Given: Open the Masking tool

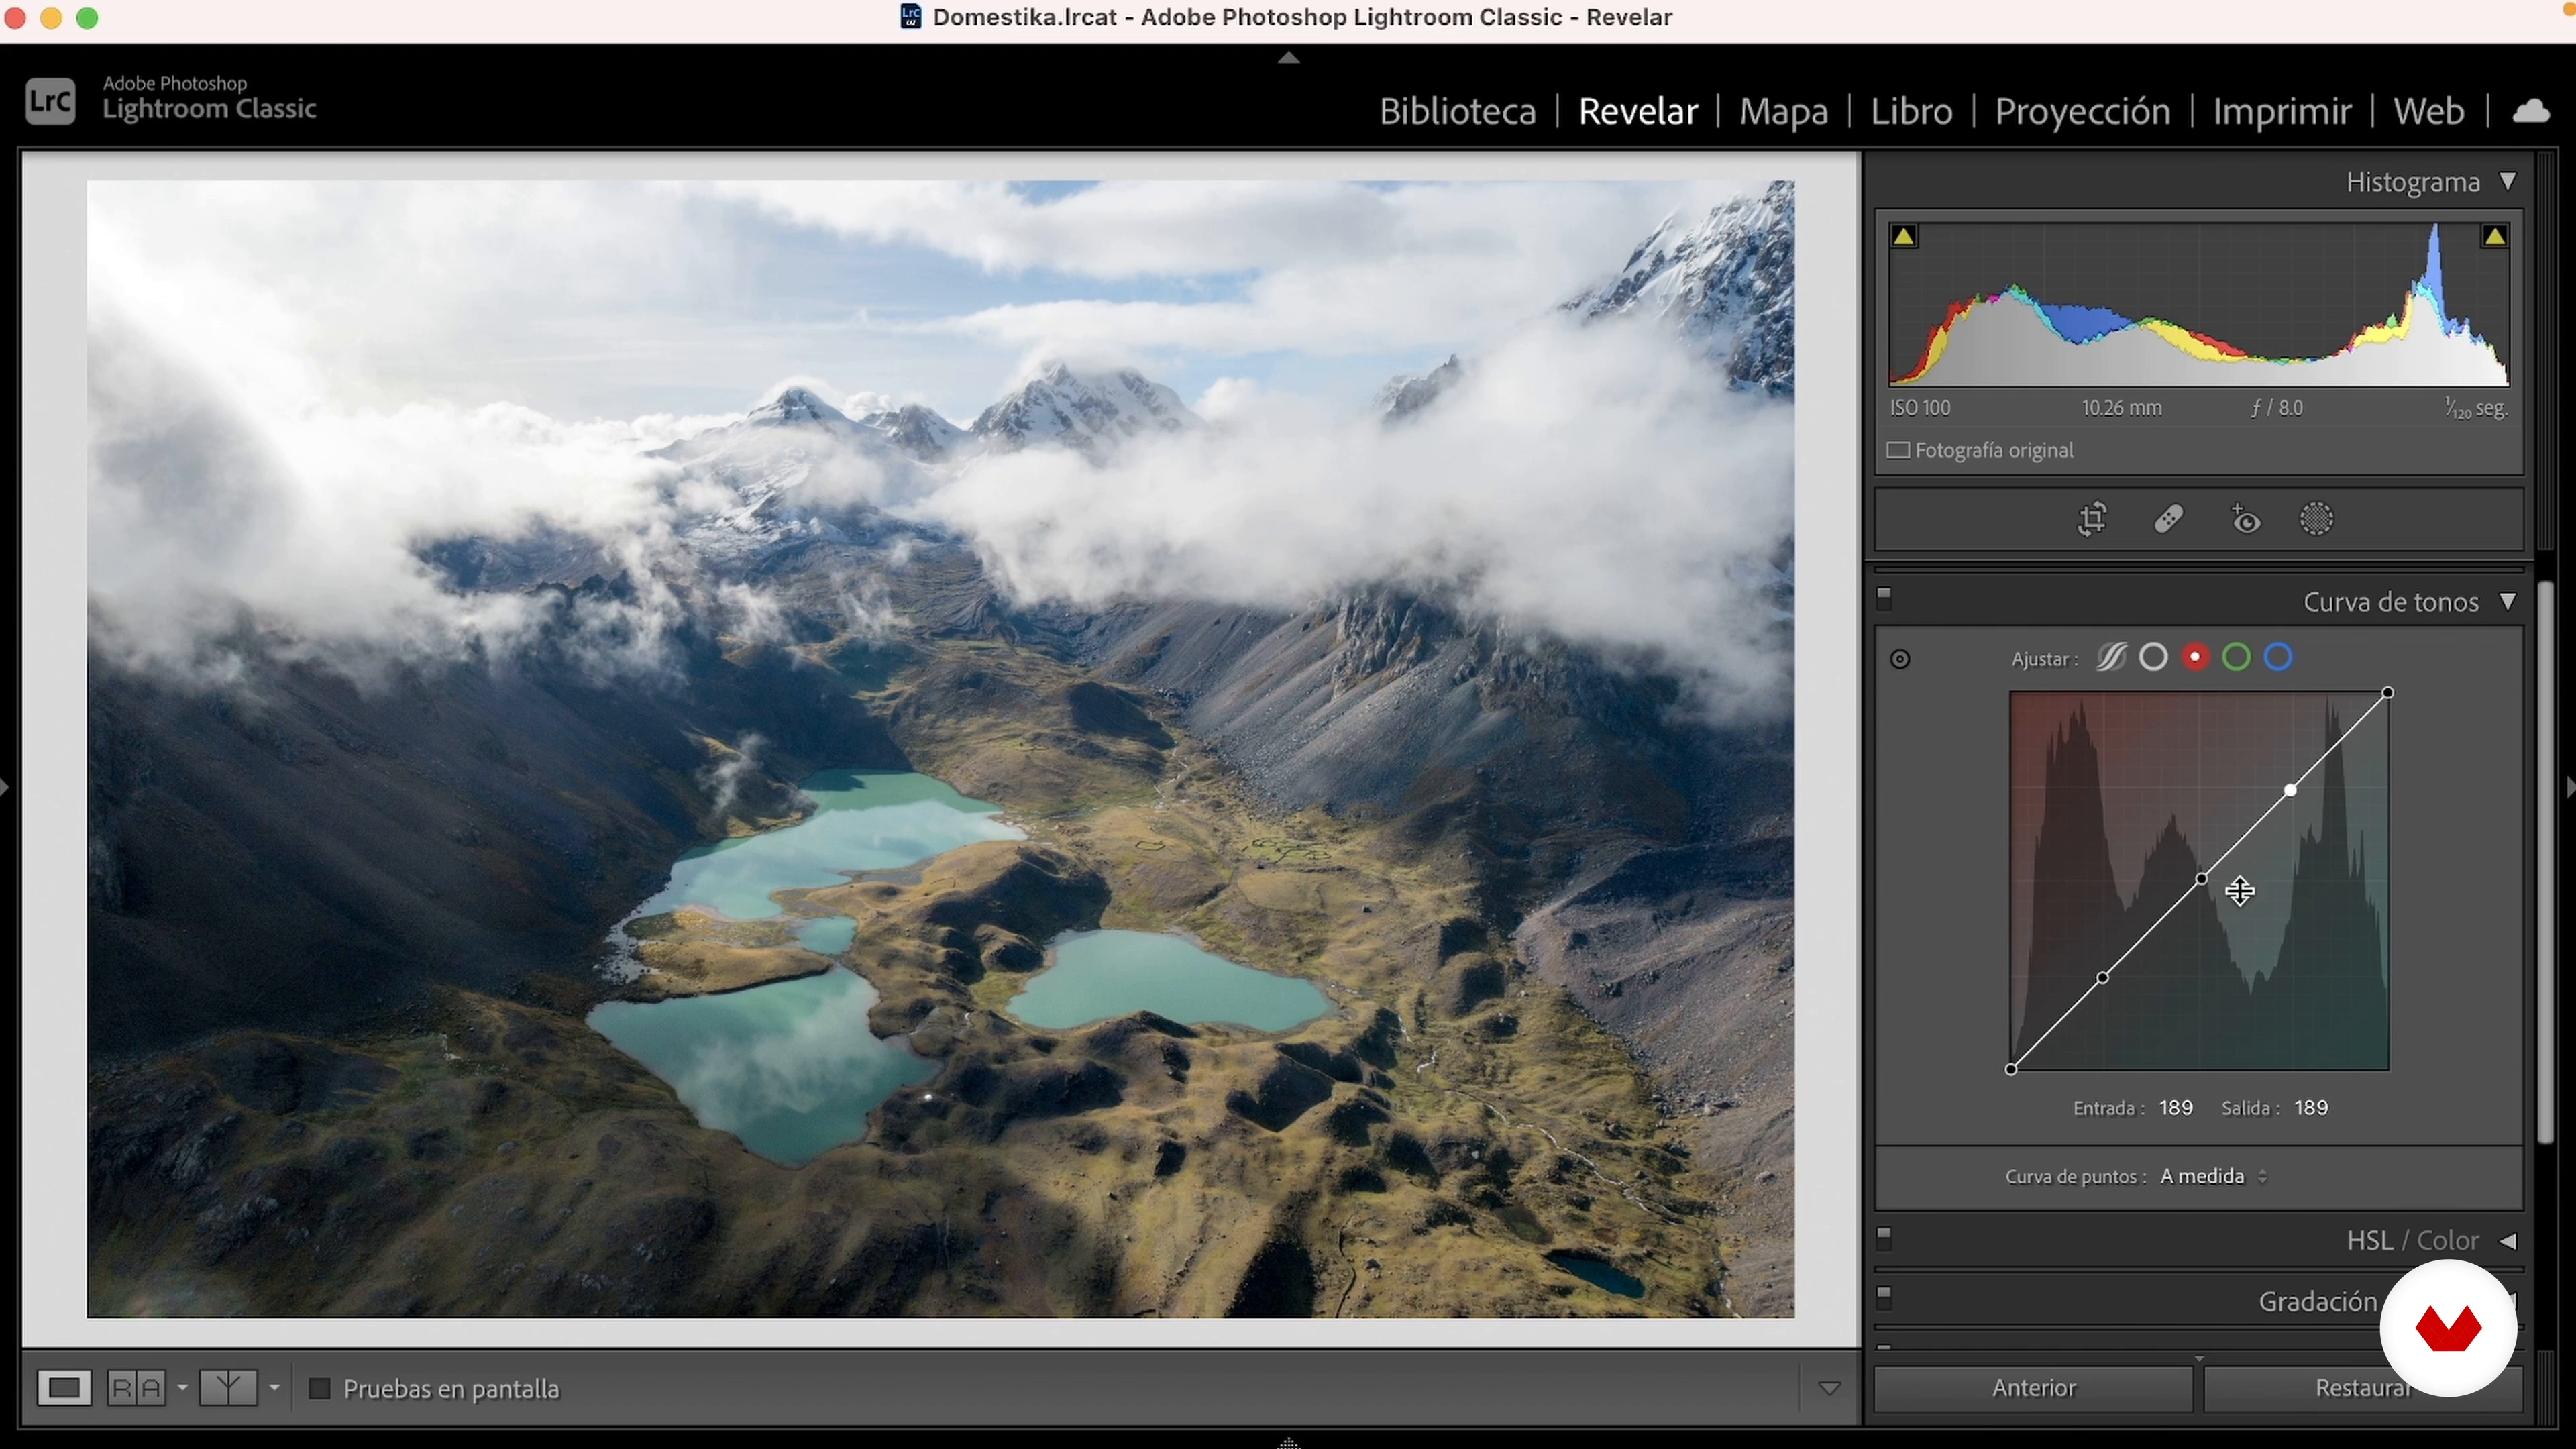Looking at the screenshot, I should [2316, 520].
